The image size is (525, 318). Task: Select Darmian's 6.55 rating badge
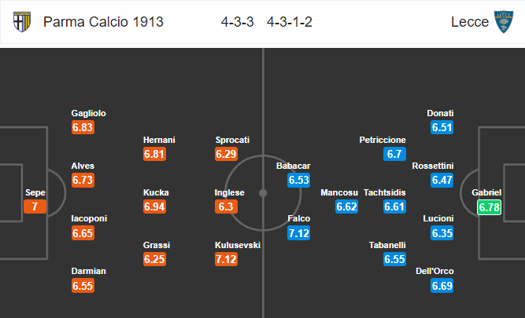click(83, 286)
